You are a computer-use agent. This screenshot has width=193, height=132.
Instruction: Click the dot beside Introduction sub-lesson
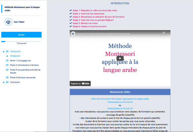point(7,56)
